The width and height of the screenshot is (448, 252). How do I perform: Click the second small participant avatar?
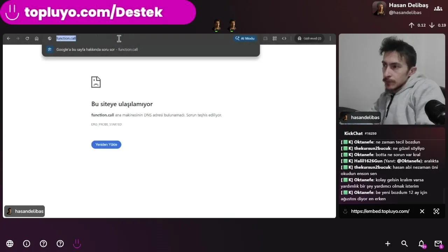point(232,25)
